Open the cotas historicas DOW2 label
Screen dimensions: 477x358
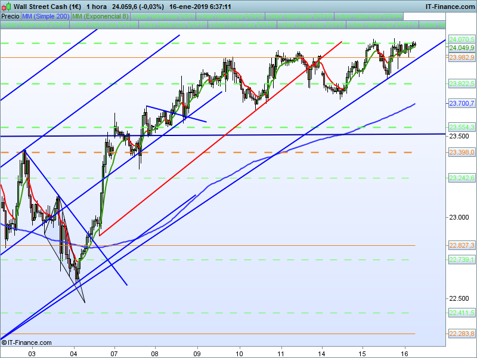[231, 16]
